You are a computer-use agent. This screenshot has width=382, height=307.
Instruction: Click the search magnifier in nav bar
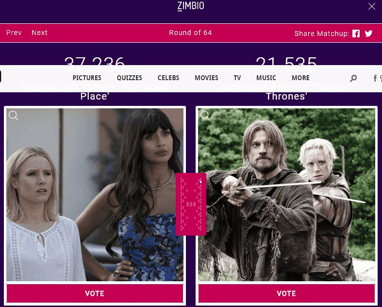pos(353,78)
